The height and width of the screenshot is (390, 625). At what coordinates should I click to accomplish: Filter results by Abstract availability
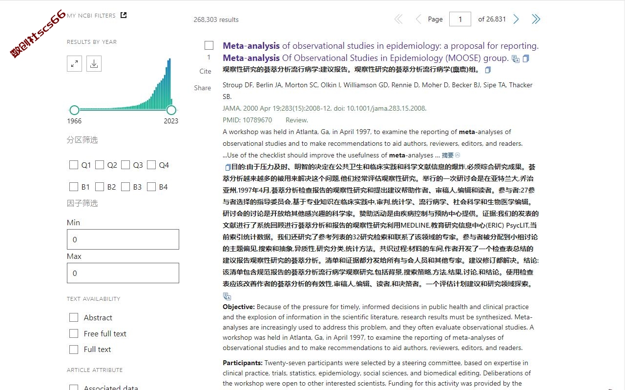74,317
